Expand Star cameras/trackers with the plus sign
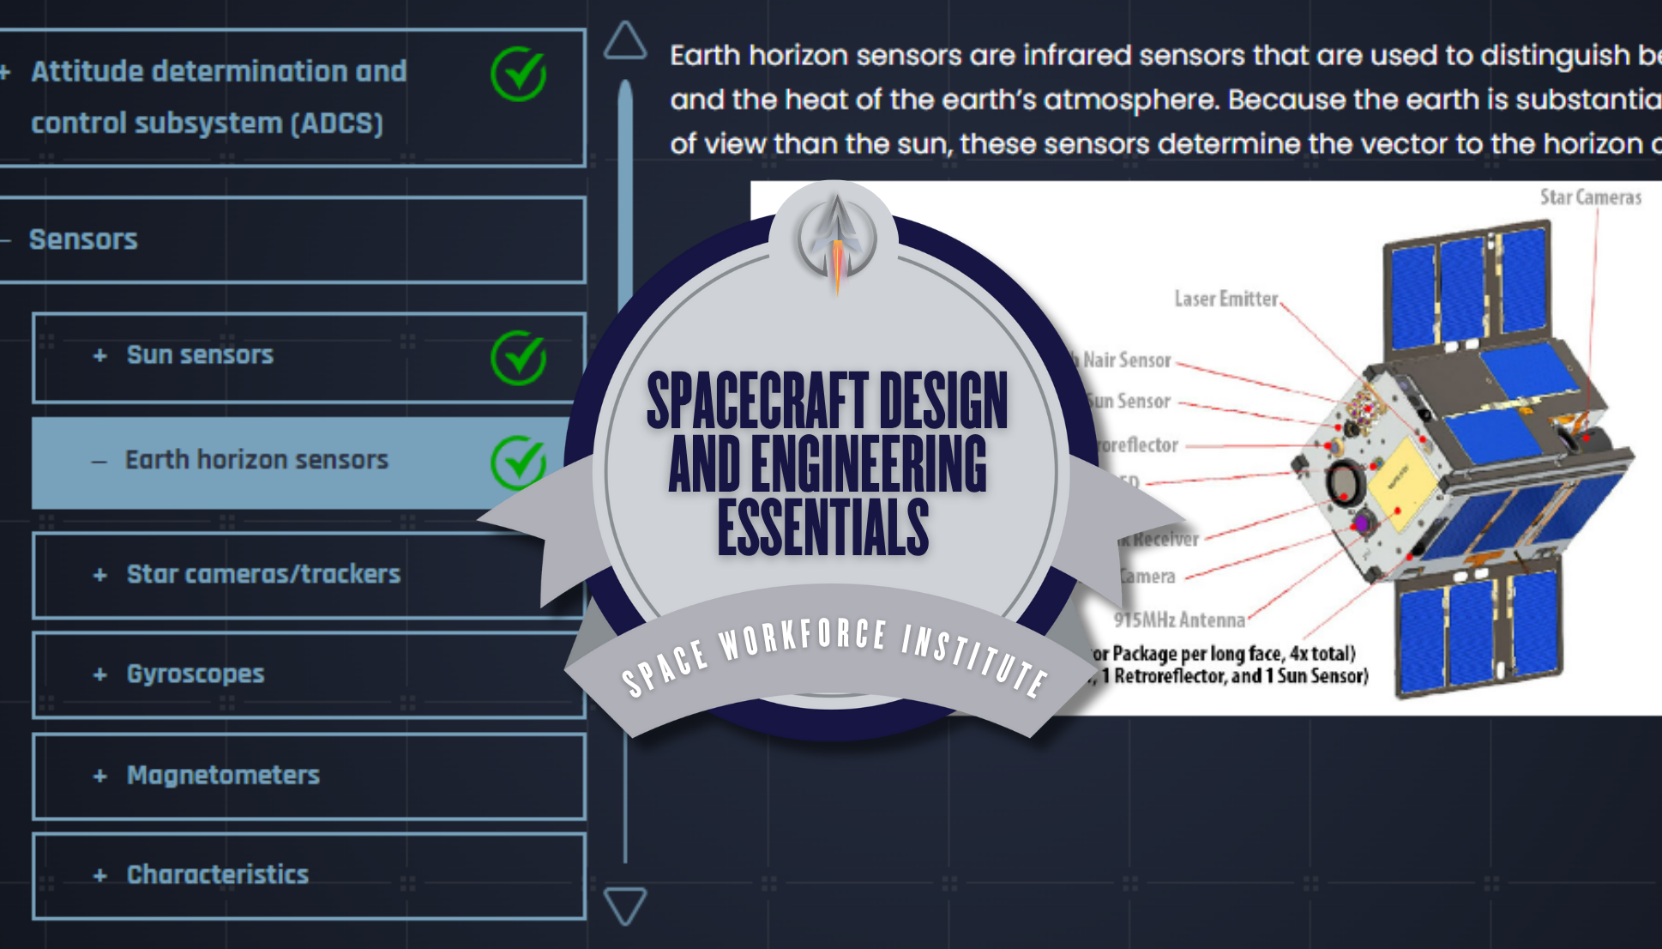Screen dimensions: 1662x949 [100, 574]
